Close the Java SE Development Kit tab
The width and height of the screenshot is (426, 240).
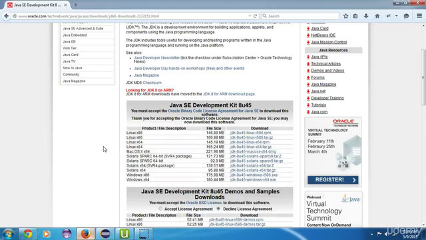tap(65, 5)
